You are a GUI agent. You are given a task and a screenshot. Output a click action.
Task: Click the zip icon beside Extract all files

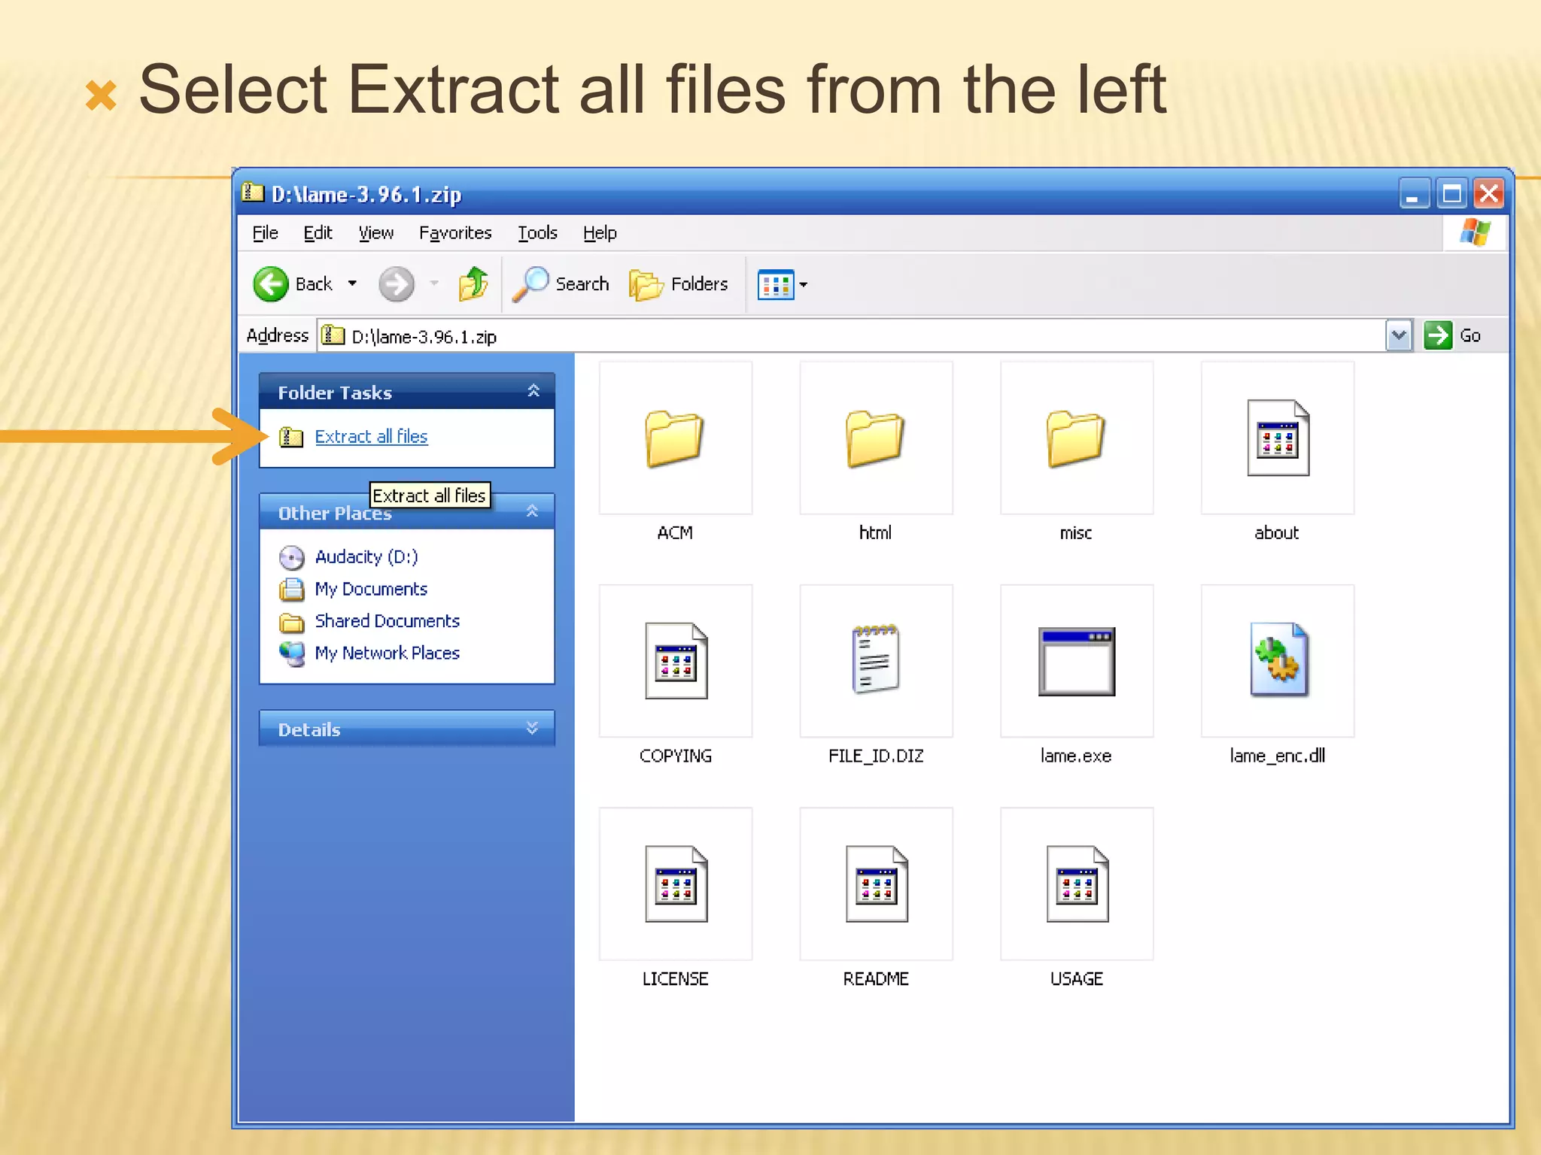point(291,437)
